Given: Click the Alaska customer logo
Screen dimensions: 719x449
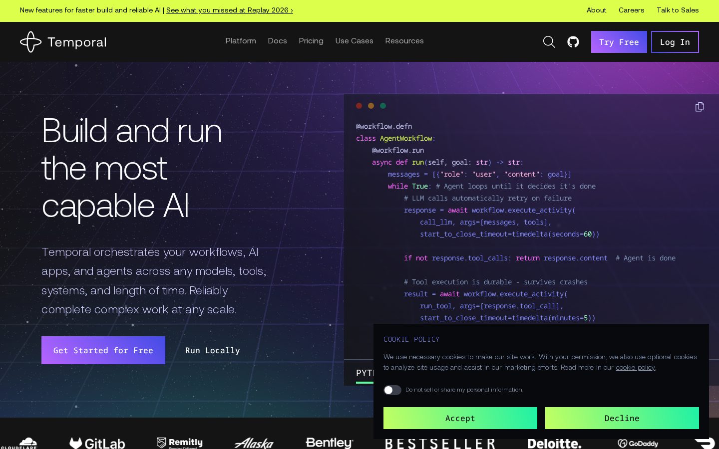Looking at the screenshot, I should [254, 443].
